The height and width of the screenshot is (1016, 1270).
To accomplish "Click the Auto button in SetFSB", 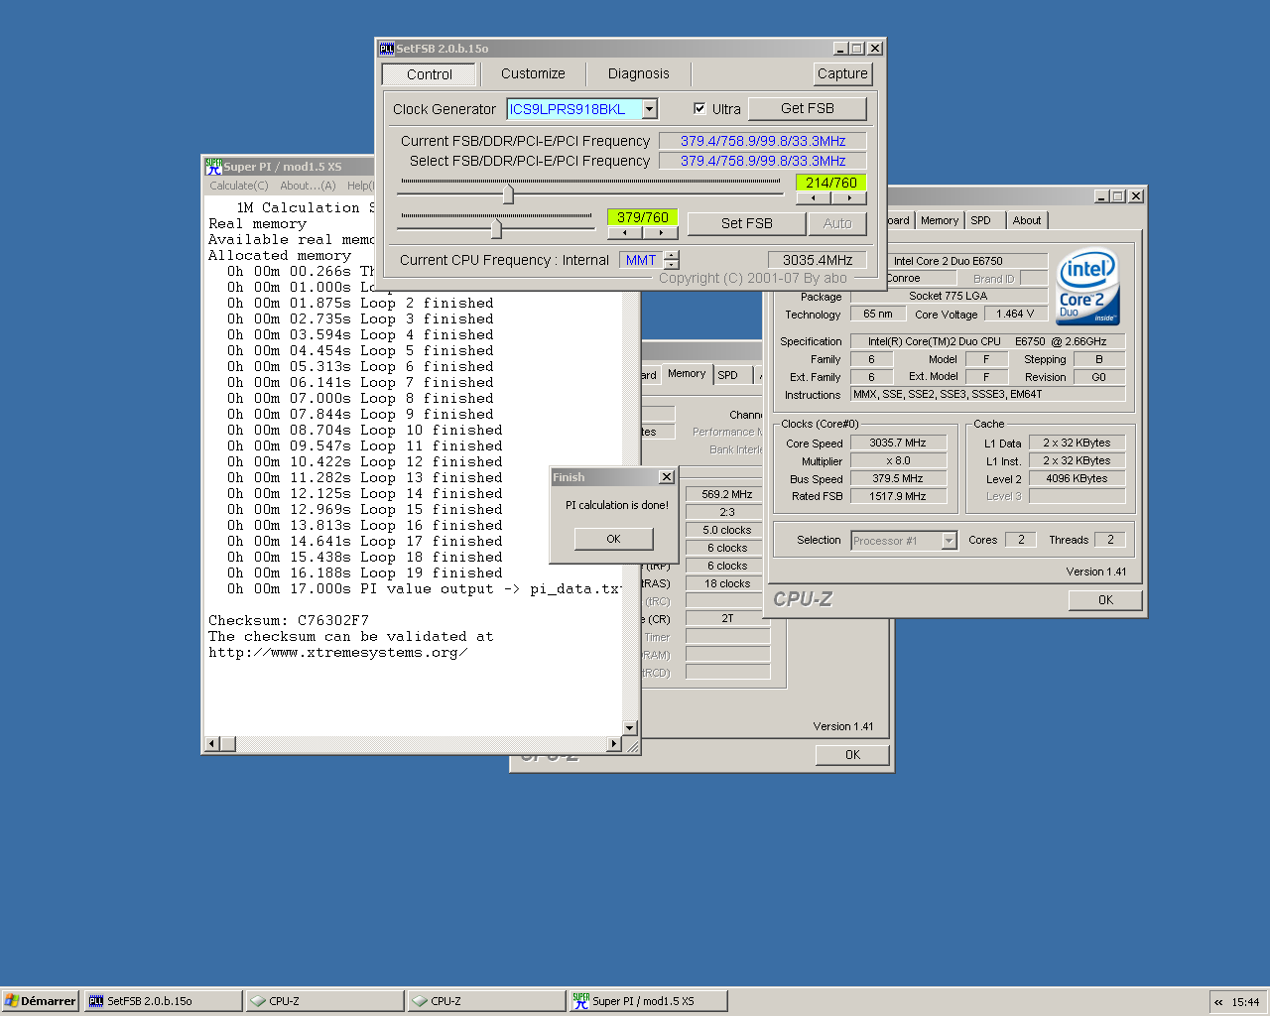I will pyautogui.click(x=837, y=223).
